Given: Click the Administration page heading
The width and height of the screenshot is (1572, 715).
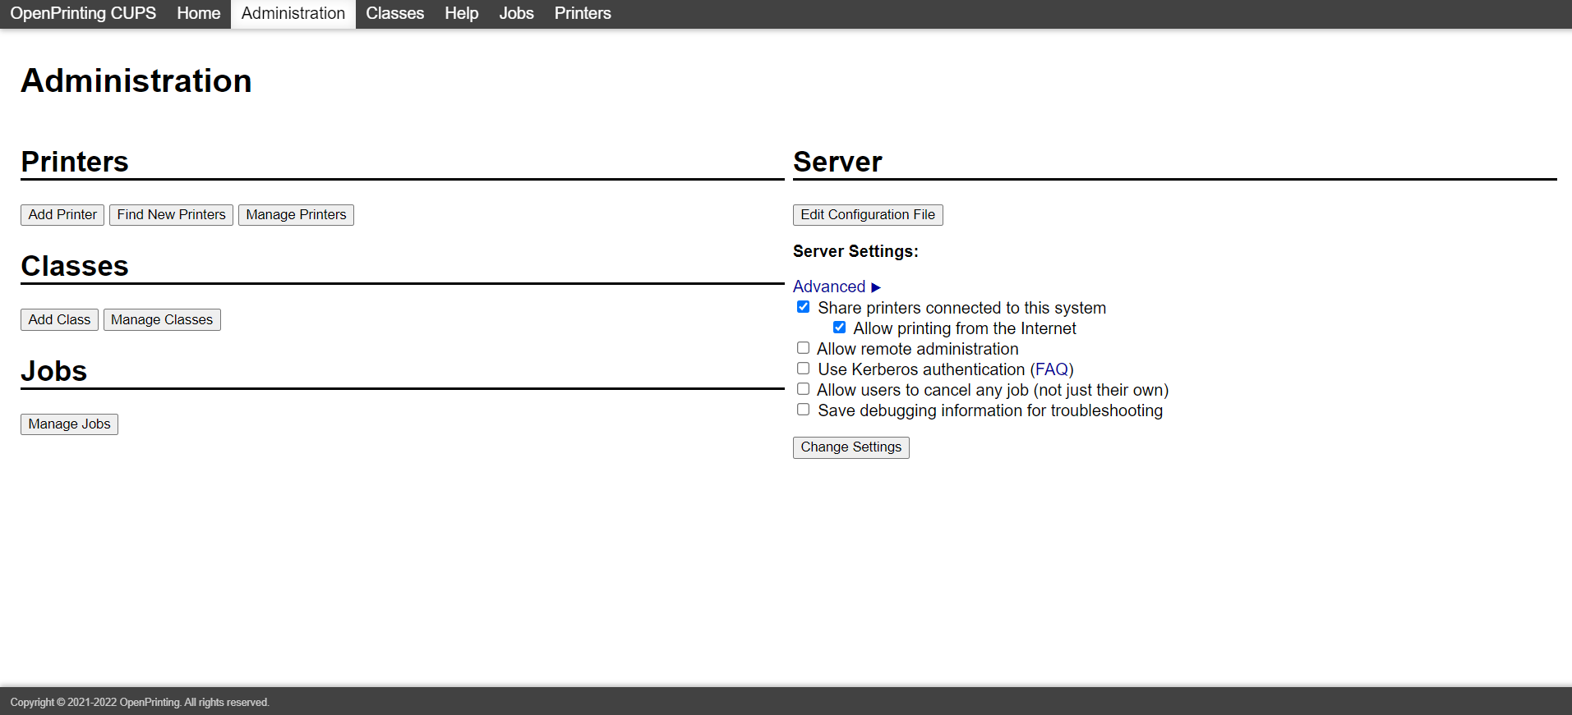Looking at the screenshot, I should pyautogui.click(x=136, y=80).
